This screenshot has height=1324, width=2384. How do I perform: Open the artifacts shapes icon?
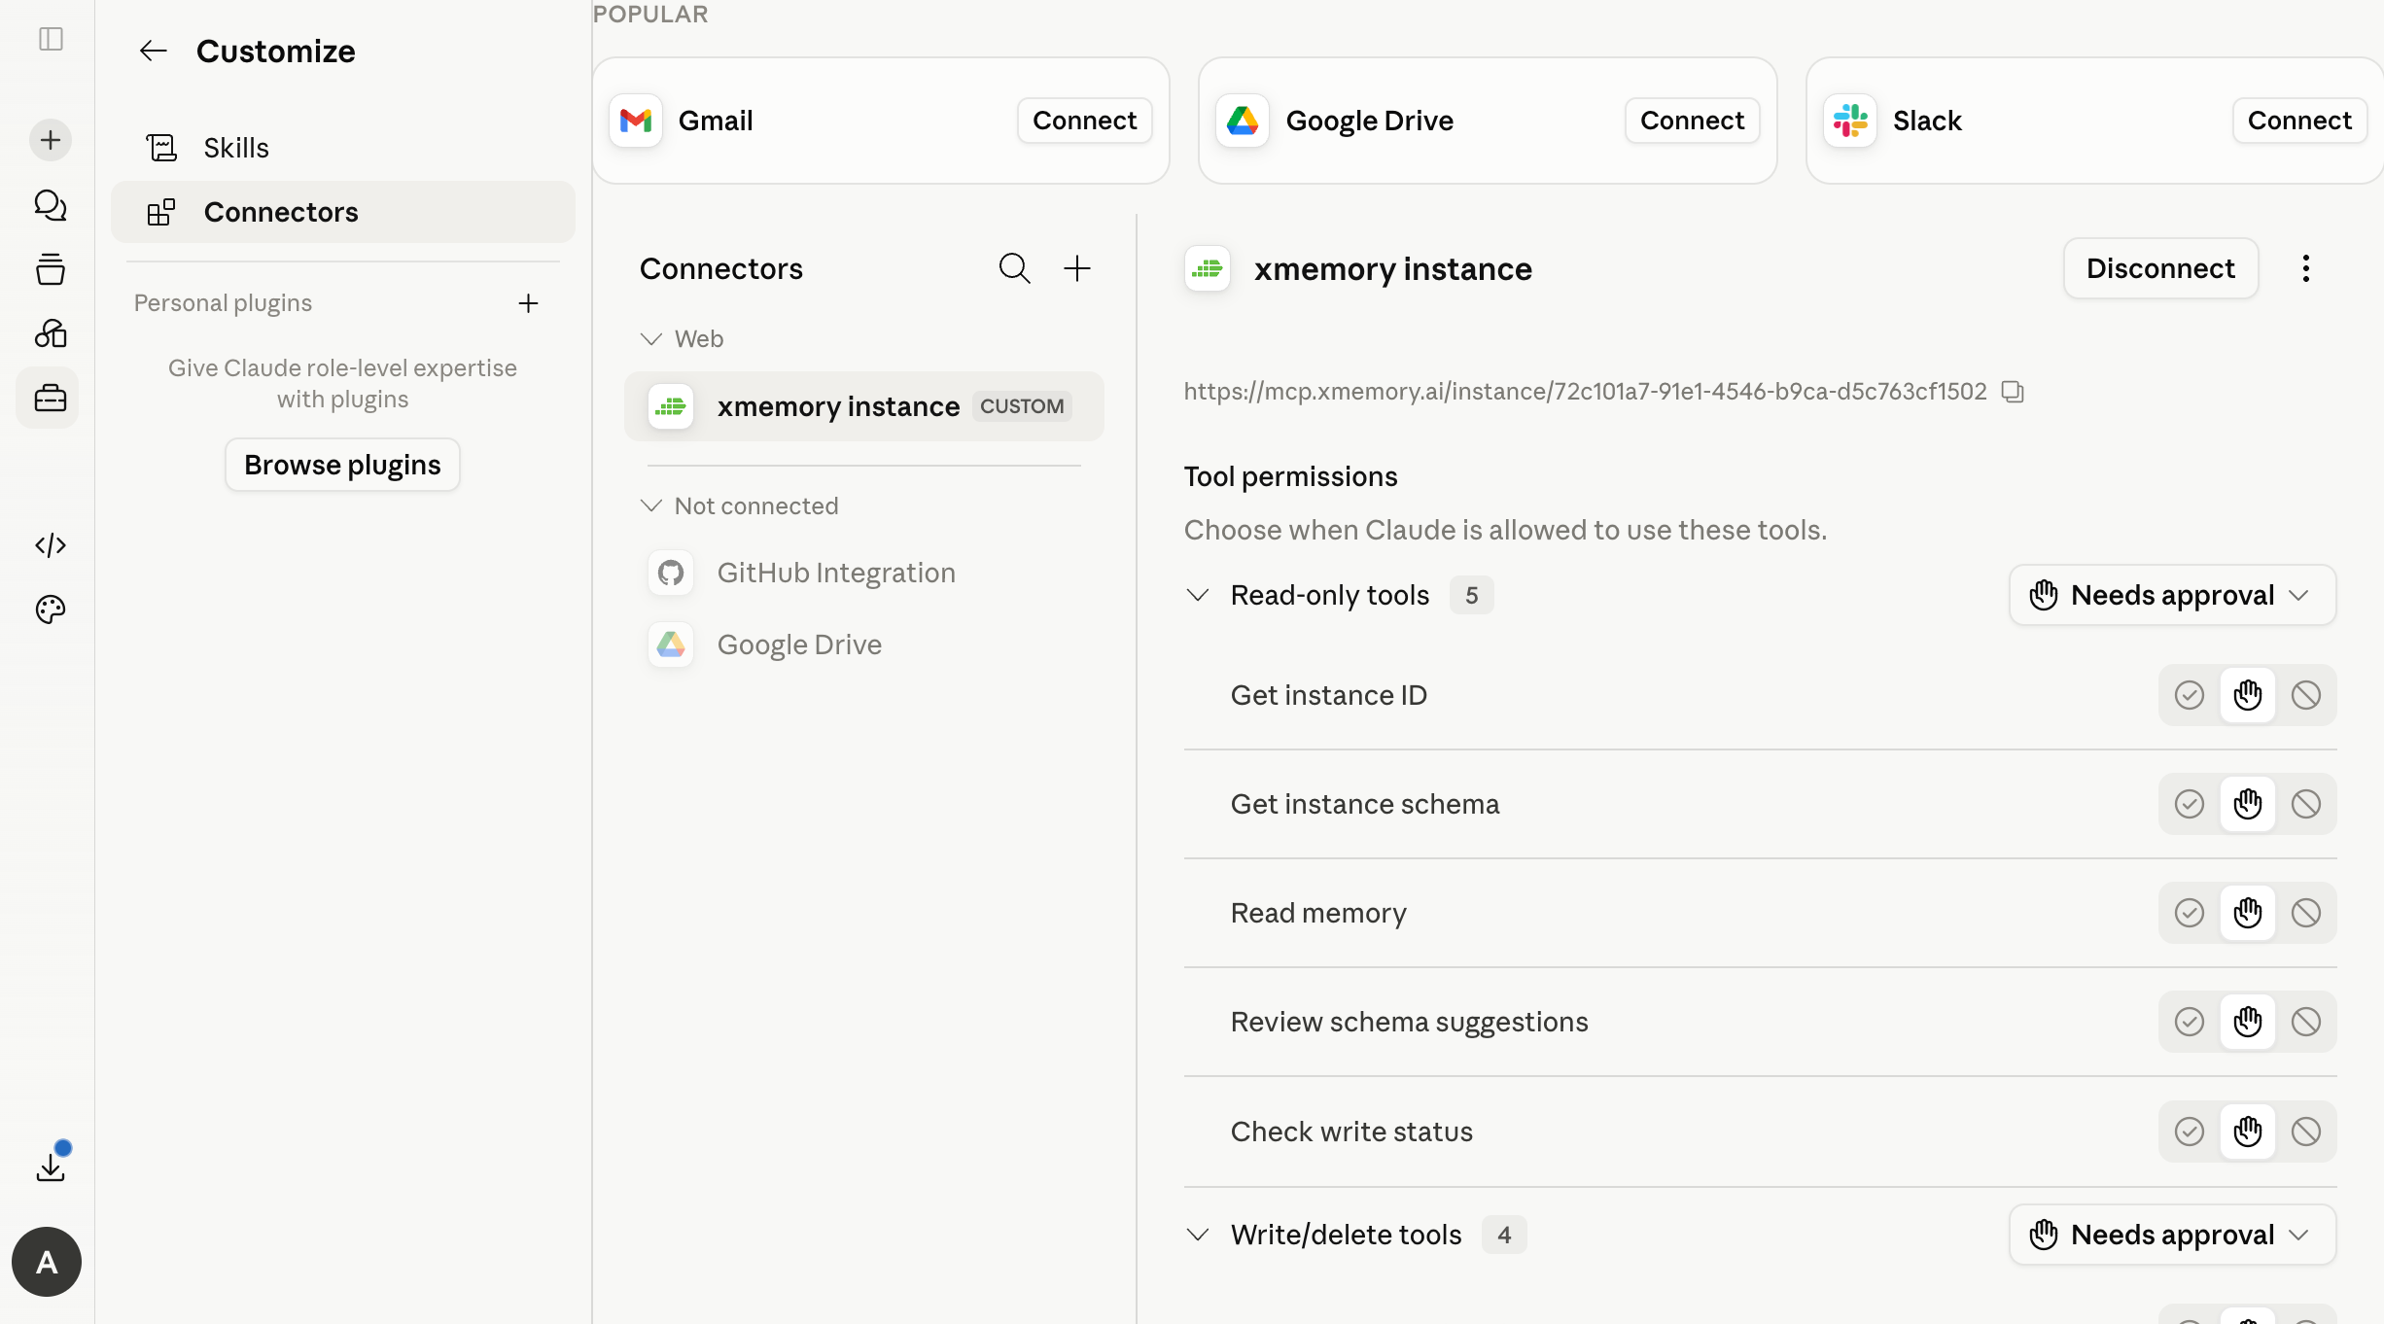pos(51,333)
